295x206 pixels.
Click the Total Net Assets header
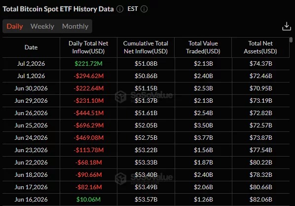pos(260,47)
